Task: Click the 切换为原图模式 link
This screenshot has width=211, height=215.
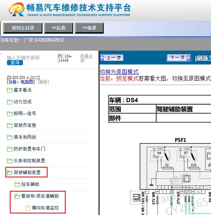Action: pyautogui.click(x=119, y=72)
